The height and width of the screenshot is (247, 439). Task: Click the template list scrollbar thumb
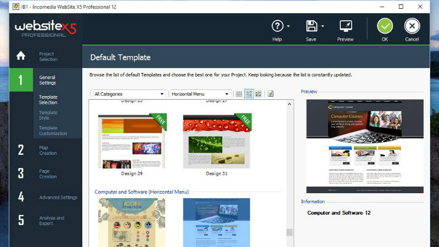290,232
